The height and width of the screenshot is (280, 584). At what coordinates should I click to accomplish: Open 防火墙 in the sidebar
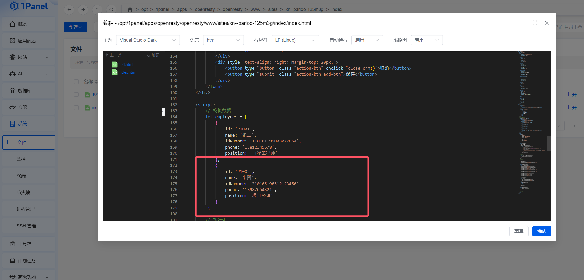29,192
